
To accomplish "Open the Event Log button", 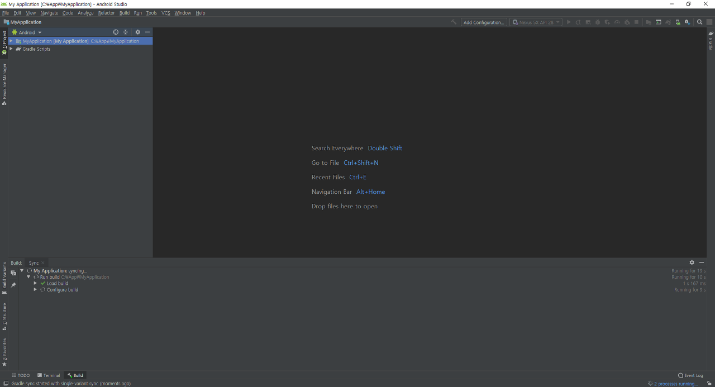I will (690, 375).
